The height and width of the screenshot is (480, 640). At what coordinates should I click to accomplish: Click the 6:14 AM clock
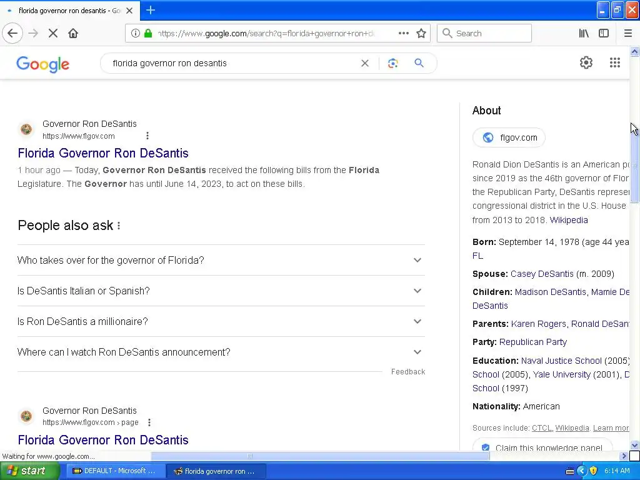[x=617, y=471]
